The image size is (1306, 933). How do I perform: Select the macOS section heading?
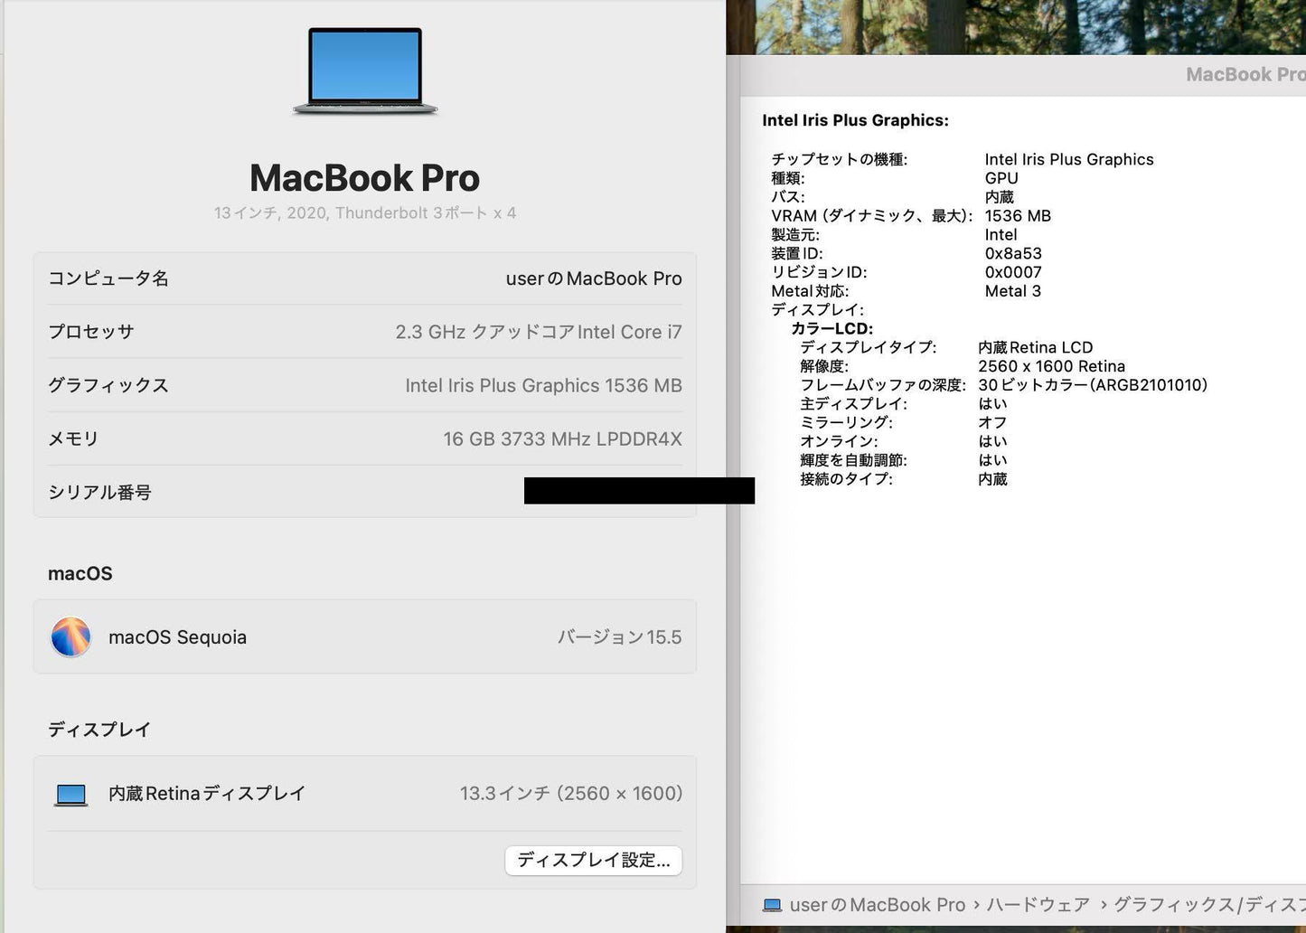pos(80,572)
